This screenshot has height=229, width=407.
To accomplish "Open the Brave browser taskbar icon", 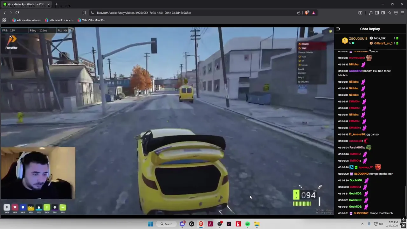I will (x=201, y=224).
